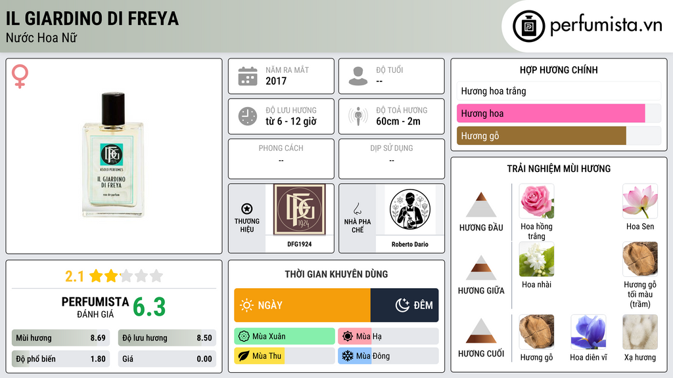Select the Ngày daytime bar

(x=302, y=305)
